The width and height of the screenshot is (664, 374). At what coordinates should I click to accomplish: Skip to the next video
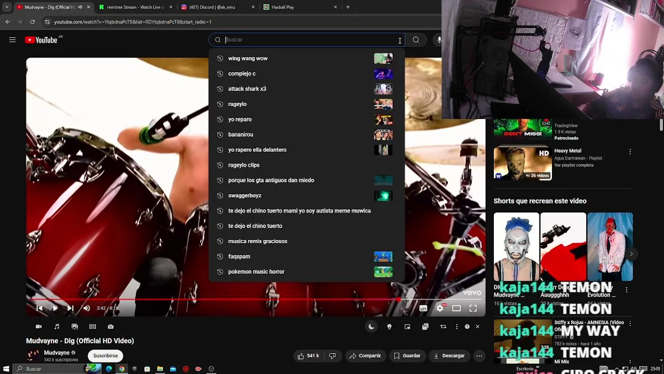(x=71, y=308)
